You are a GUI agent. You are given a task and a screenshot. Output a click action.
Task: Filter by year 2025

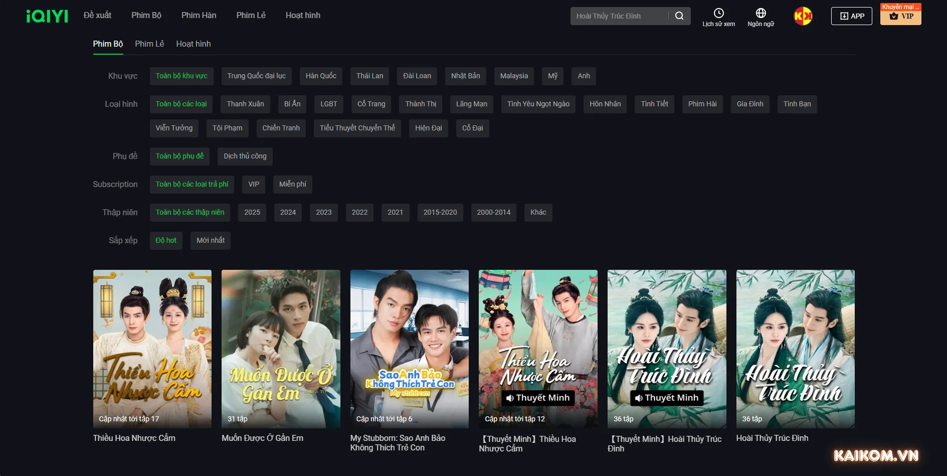click(252, 213)
